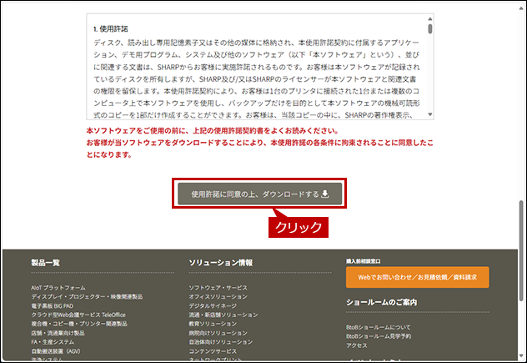Open BtoBショールームについて link
The width and height of the screenshot is (527, 363).
[379, 327]
